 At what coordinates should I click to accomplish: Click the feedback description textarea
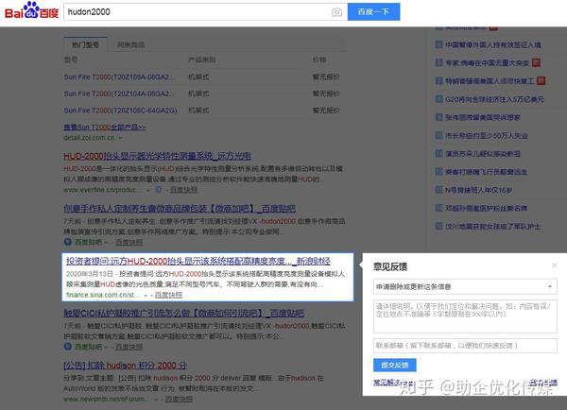(465, 316)
